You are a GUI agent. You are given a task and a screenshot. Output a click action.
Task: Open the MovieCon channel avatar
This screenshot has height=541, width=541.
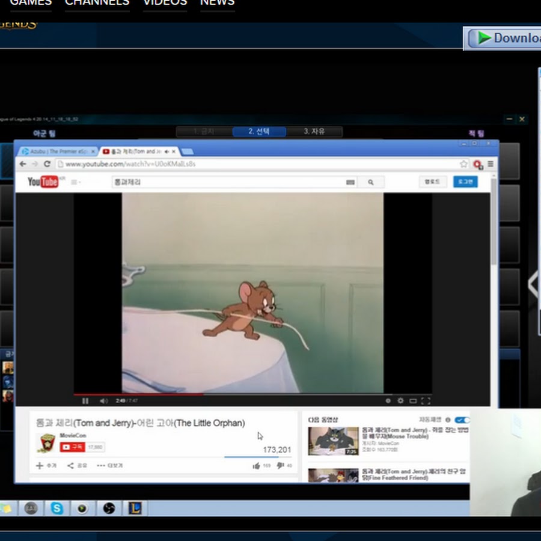[46, 443]
